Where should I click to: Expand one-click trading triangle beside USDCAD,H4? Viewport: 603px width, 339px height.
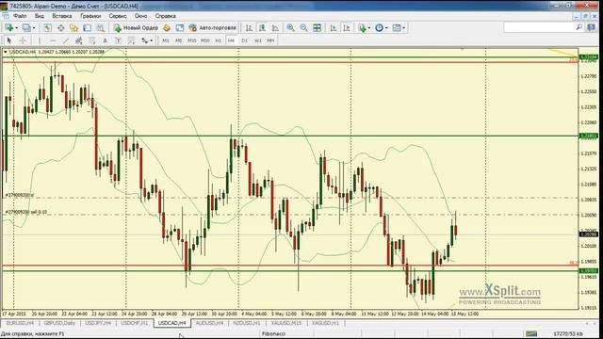6,52
